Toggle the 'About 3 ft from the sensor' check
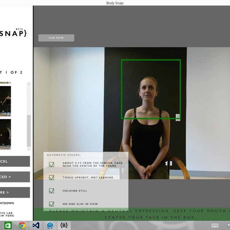 point(51,165)
